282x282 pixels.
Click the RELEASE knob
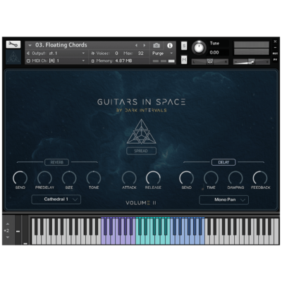click(x=153, y=178)
